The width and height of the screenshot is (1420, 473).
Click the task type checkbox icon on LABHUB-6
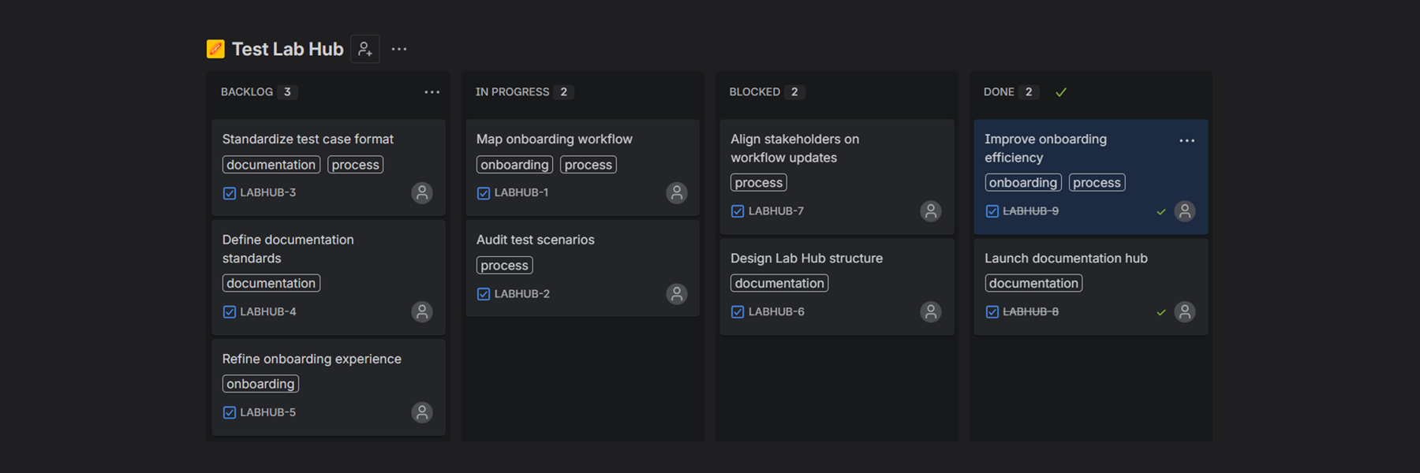738,312
